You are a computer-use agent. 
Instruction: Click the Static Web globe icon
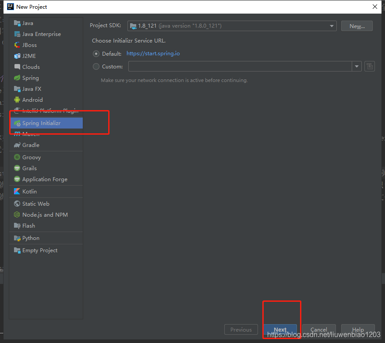17,204
